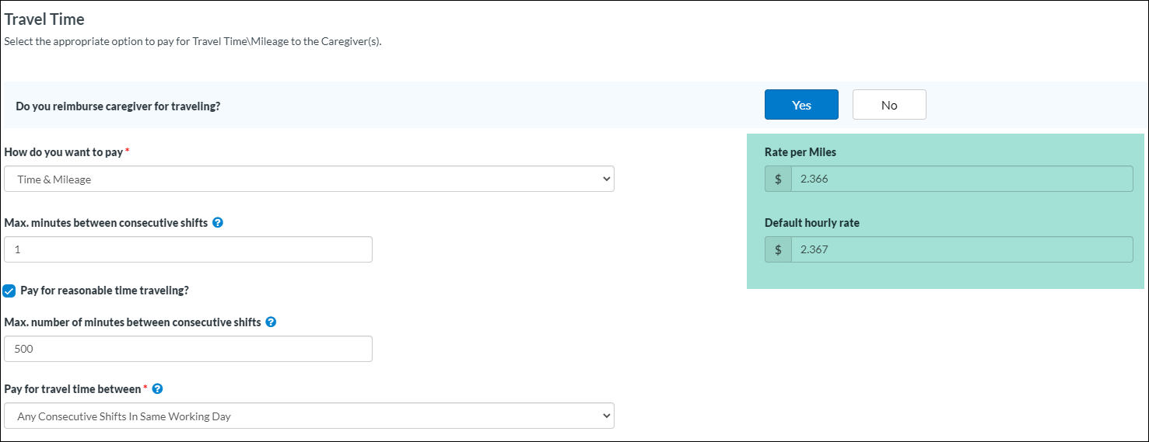Image resolution: width=1149 pixels, height=442 pixels.
Task: Click the dollar sign prefix for Rate per Miles
Action: [x=778, y=179]
